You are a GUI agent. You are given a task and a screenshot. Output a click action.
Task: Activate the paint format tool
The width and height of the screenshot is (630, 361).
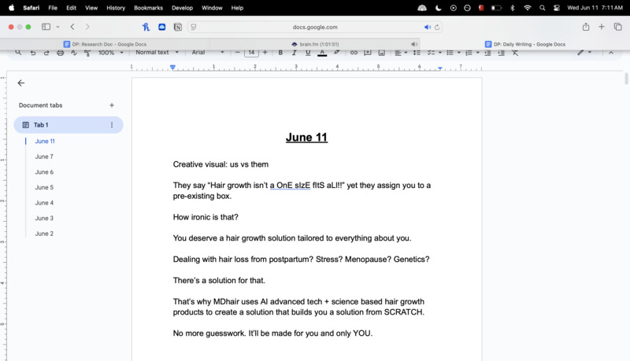point(87,53)
